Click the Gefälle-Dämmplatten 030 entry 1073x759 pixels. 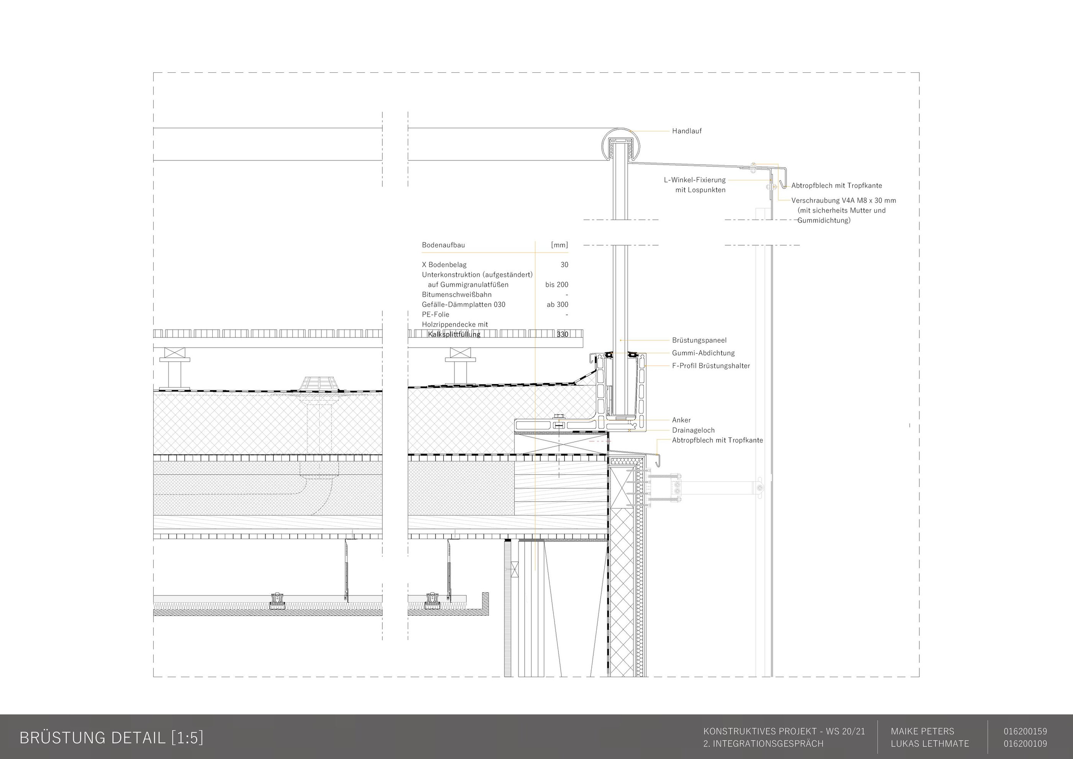(x=463, y=305)
